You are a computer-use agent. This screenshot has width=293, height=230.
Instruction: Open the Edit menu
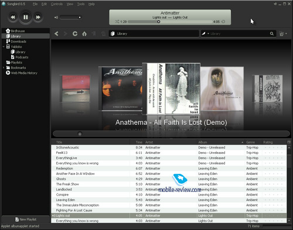(44, 4)
